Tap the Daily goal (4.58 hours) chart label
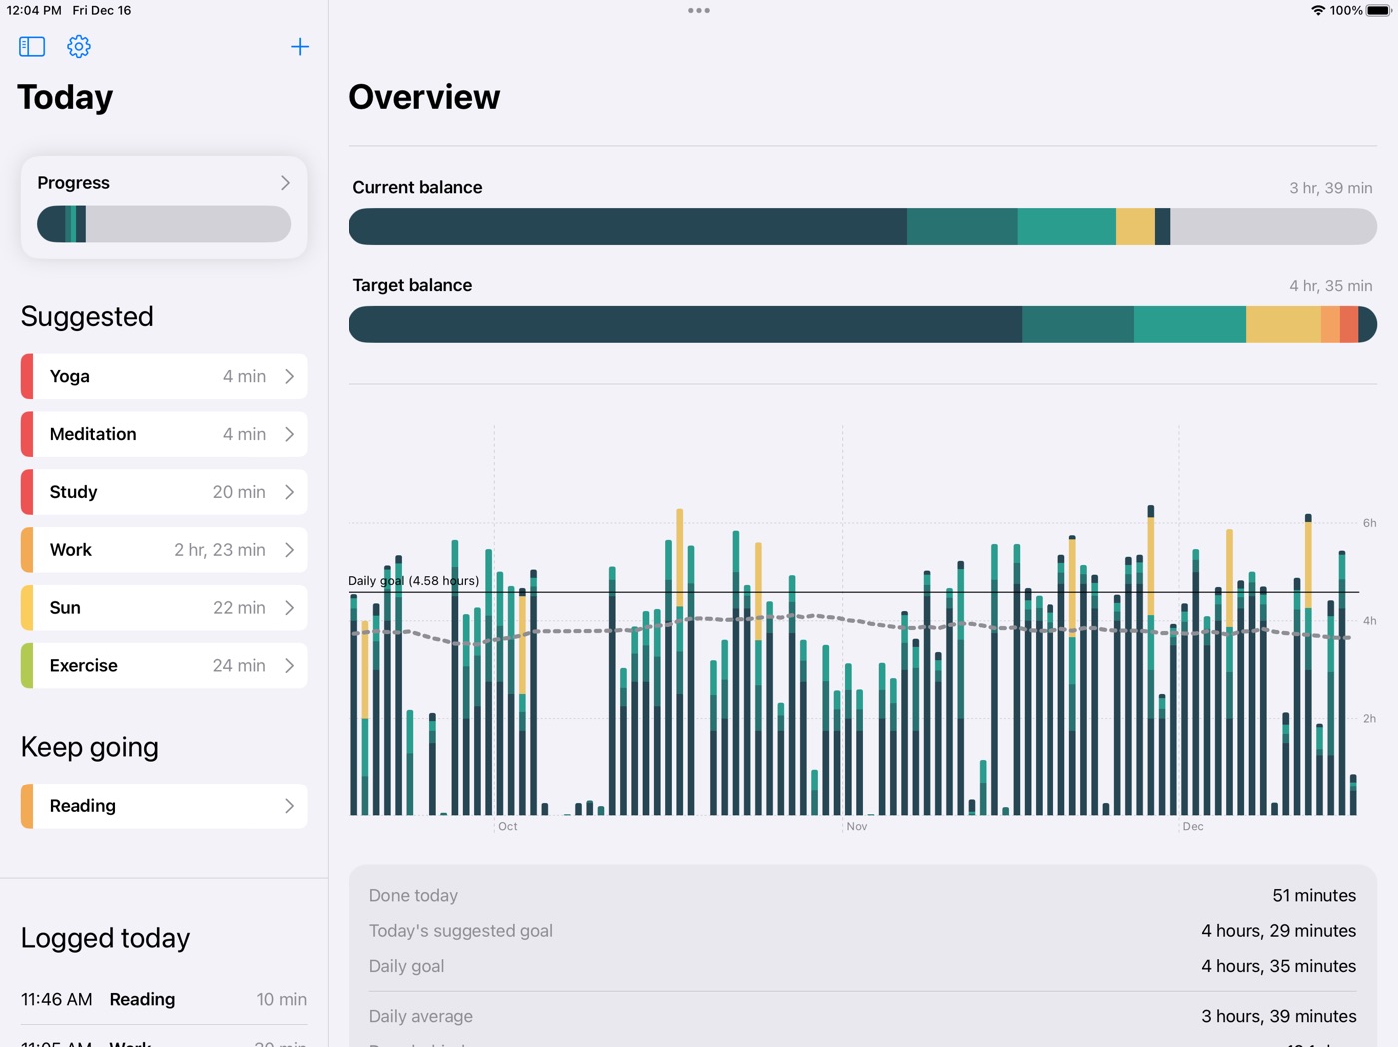The width and height of the screenshot is (1398, 1047). click(x=413, y=581)
